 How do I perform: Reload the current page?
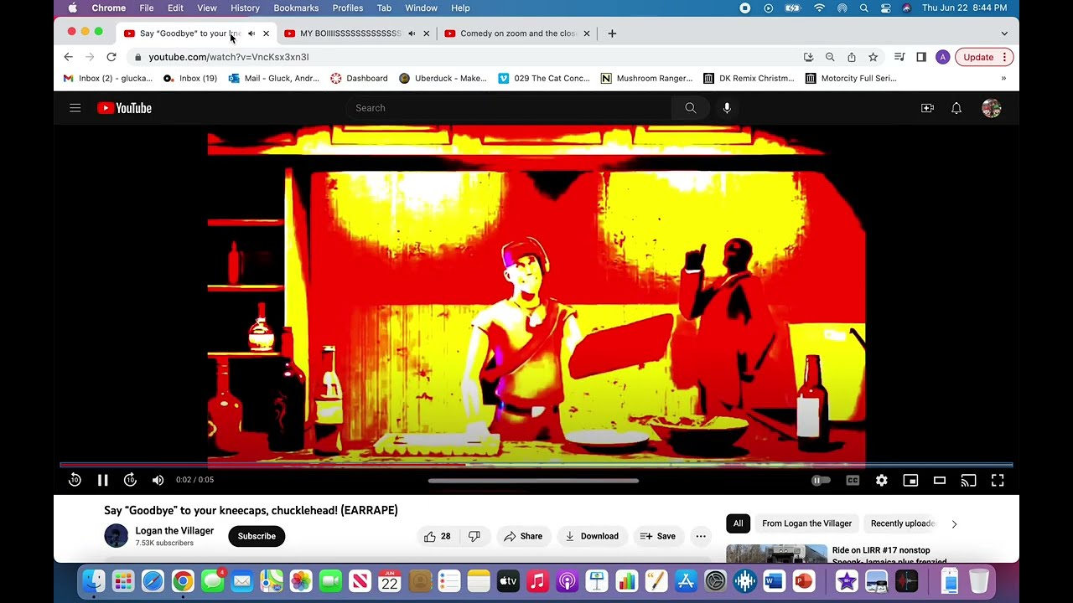[111, 57]
